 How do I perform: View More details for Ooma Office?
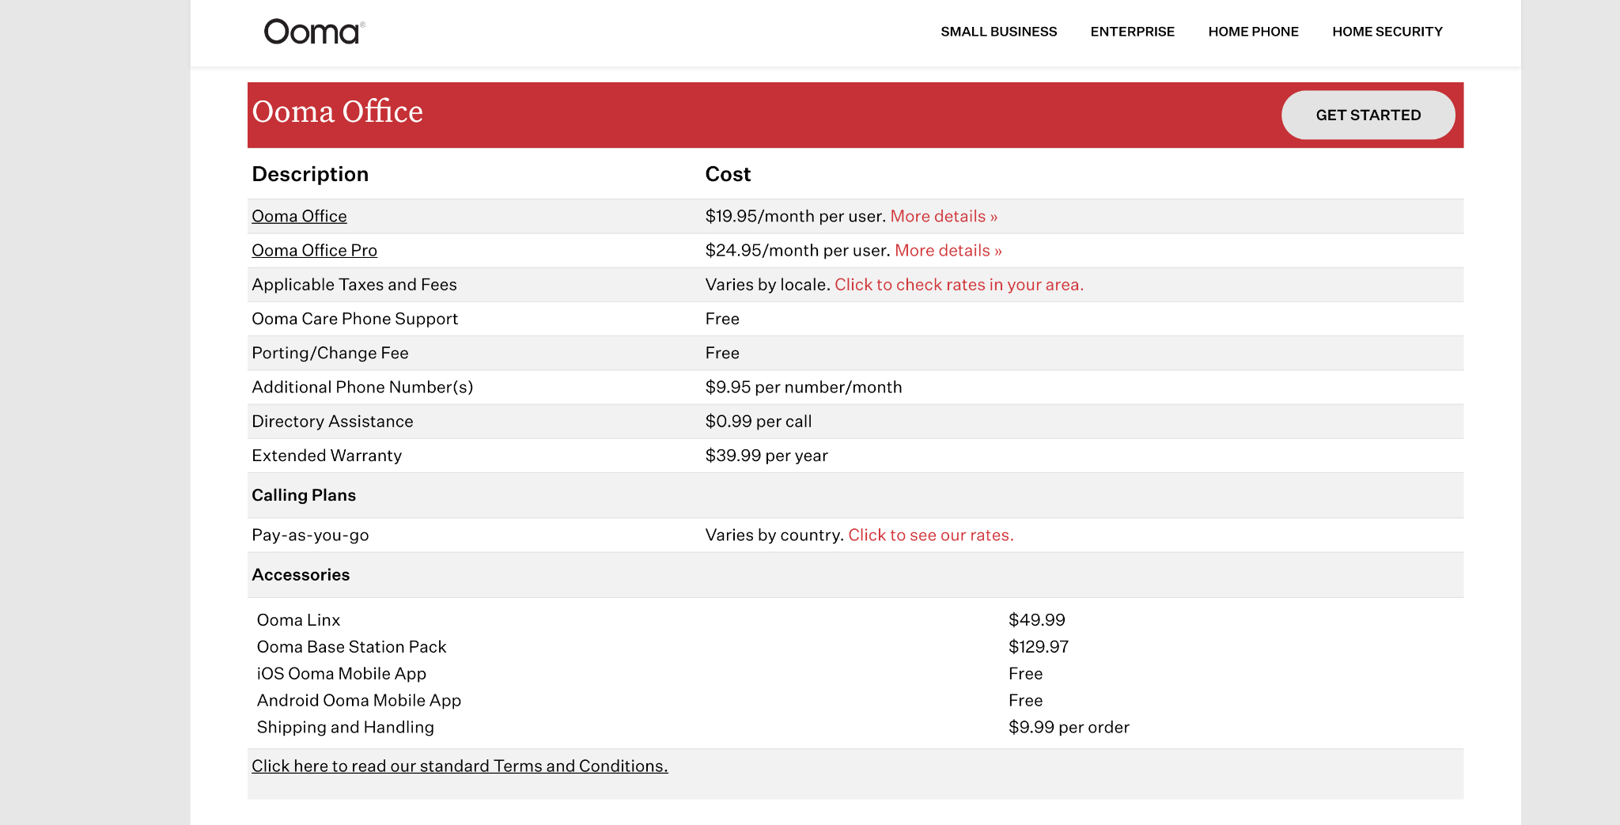point(944,216)
